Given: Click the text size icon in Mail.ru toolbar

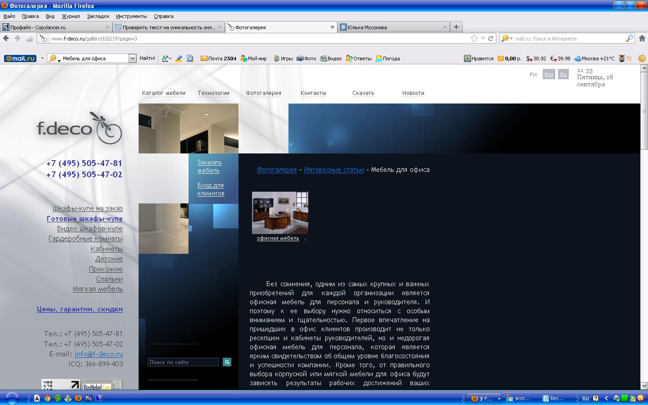Looking at the screenshot, I should coord(166,58).
